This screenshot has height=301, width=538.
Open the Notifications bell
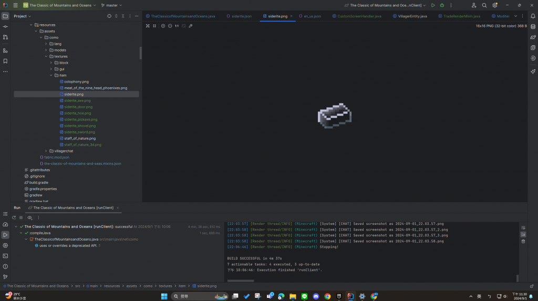[533, 16]
